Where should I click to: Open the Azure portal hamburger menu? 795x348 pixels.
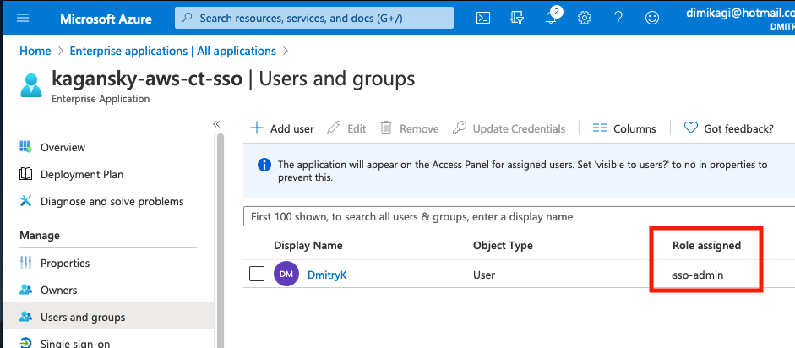pyautogui.click(x=23, y=17)
